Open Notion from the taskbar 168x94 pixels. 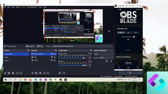click(51, 80)
